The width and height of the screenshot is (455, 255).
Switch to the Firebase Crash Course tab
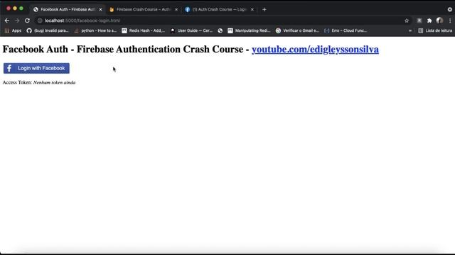[x=144, y=9]
